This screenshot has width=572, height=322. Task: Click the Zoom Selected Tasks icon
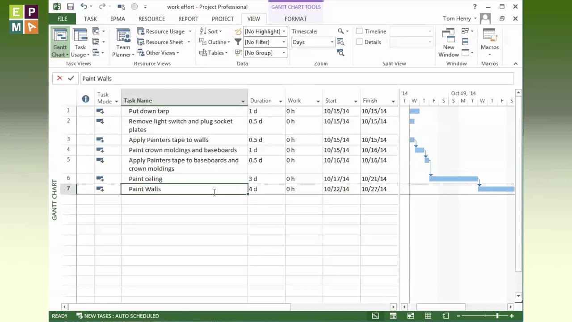point(341,53)
